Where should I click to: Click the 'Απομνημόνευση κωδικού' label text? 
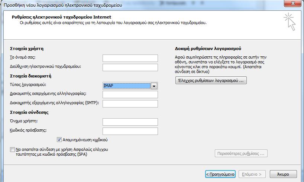(x=85, y=140)
